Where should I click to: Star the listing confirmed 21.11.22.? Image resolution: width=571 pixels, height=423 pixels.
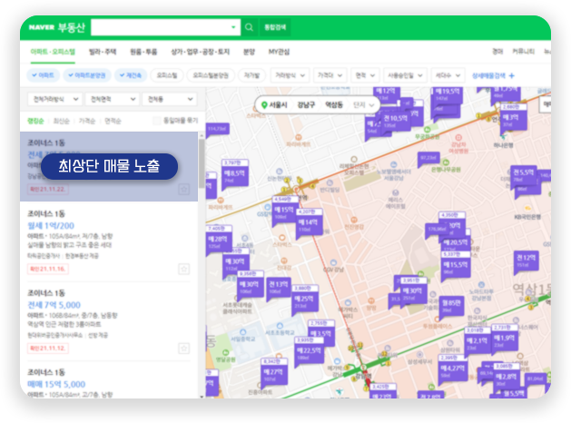click(x=184, y=190)
